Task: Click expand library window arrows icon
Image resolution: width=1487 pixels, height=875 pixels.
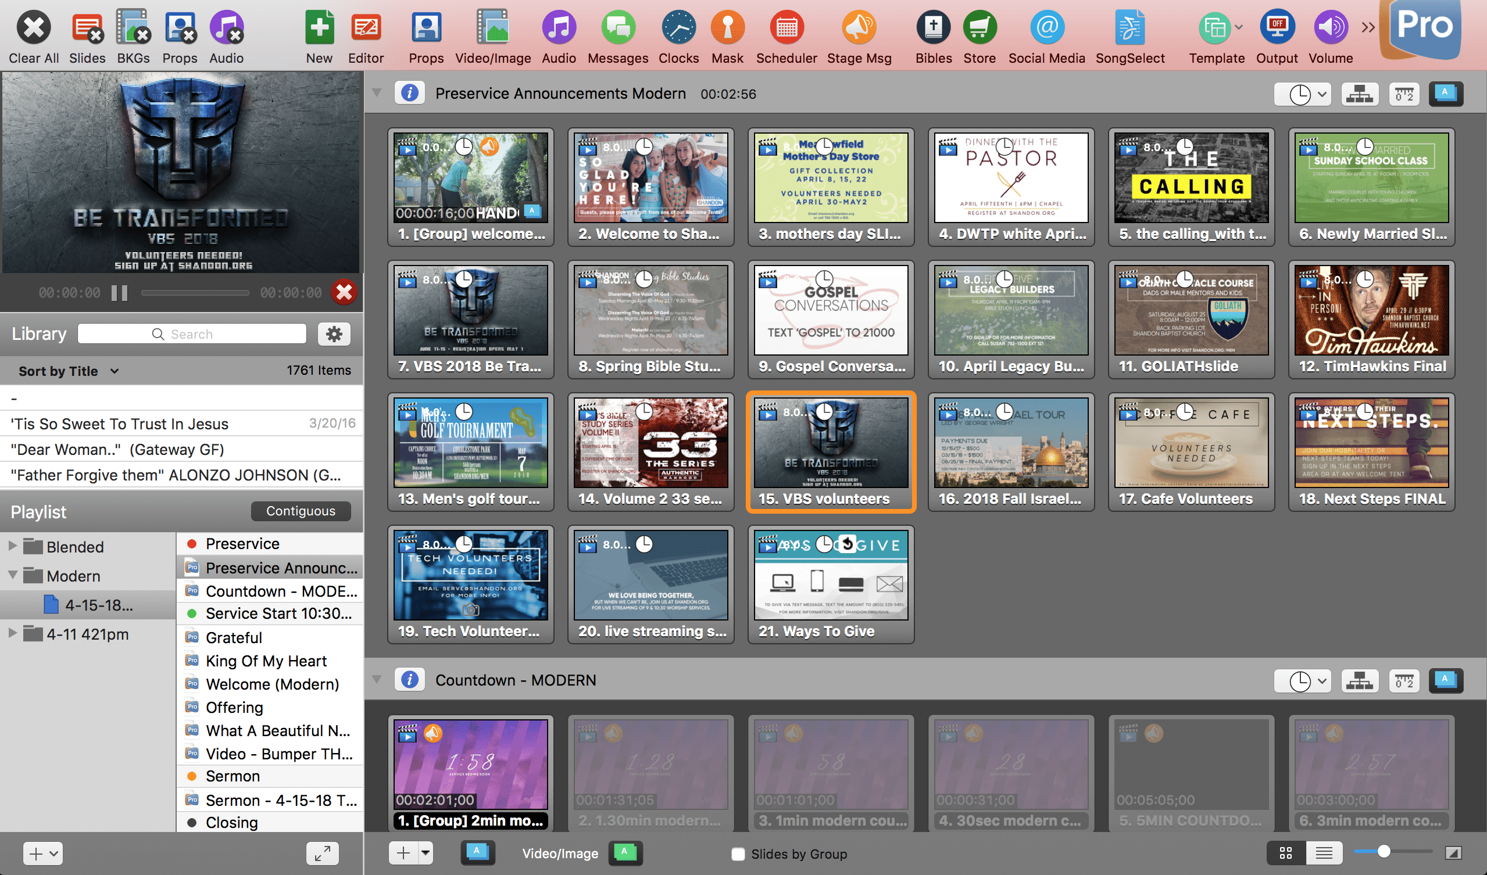Action: coord(322,853)
